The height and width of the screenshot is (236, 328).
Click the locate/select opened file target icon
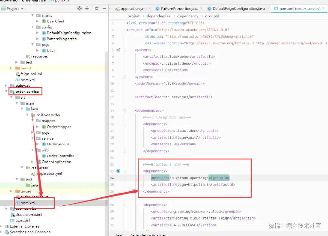pos(80,8)
